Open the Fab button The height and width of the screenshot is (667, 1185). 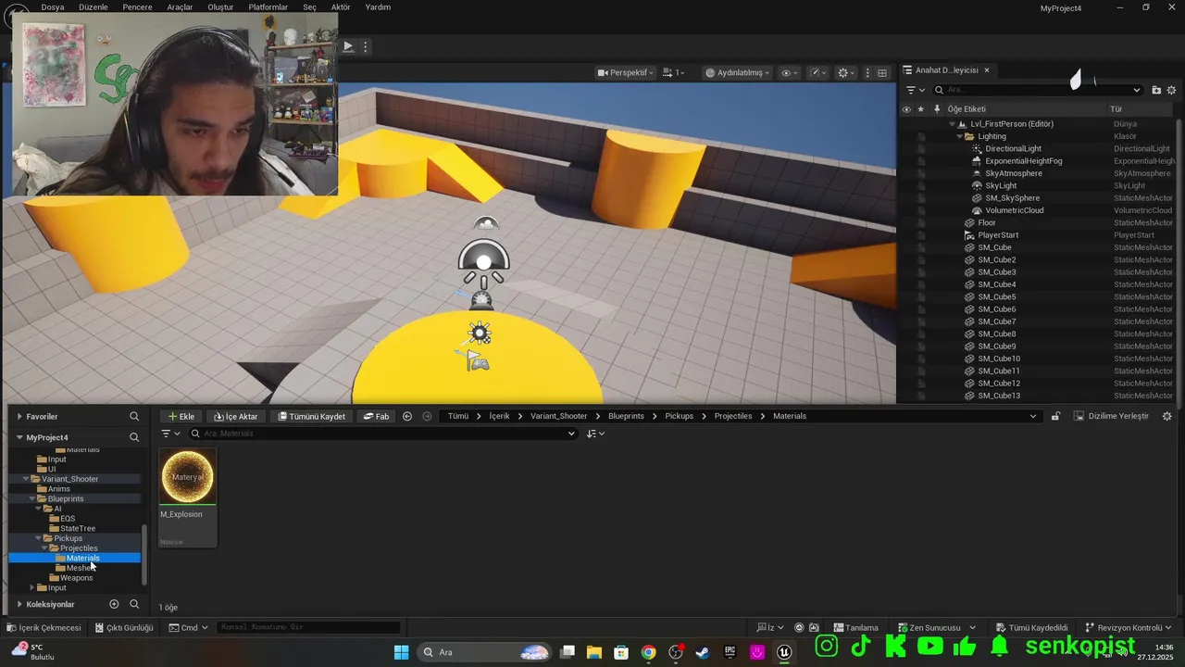pyautogui.click(x=375, y=416)
